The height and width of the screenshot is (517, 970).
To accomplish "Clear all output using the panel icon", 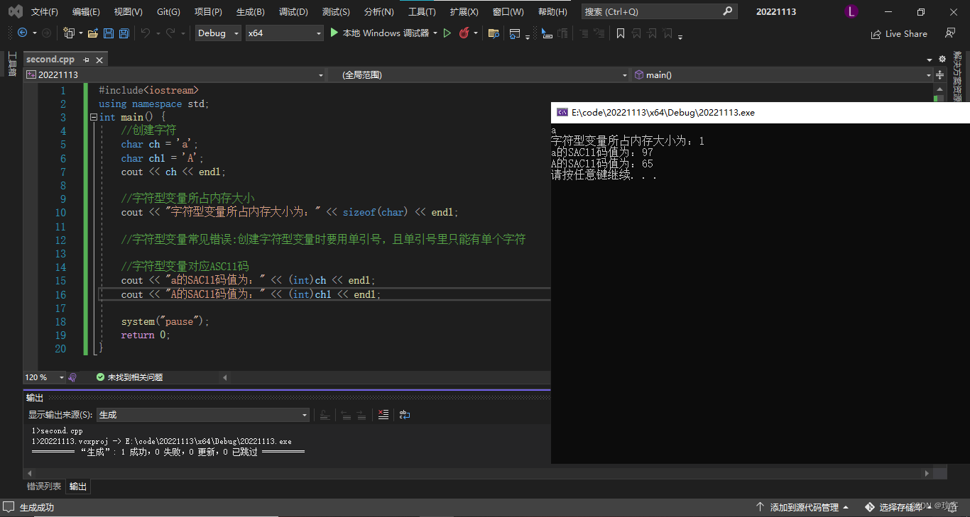I will tap(383, 414).
